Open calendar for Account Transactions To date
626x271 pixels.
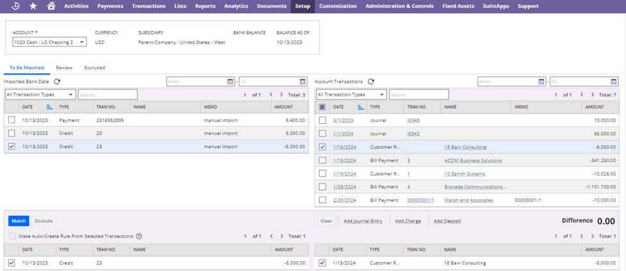tap(614, 82)
